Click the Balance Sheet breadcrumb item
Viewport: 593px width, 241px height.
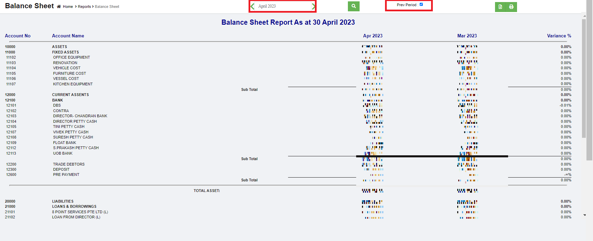pos(107,7)
